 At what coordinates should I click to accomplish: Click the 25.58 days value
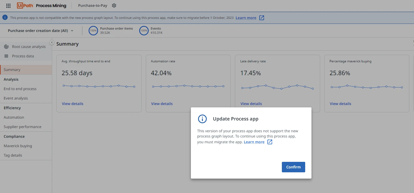coord(77,73)
